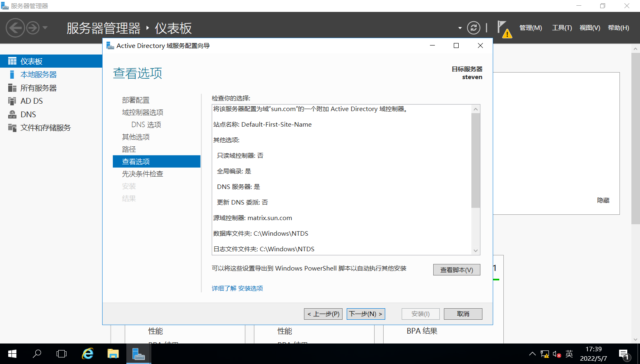This screenshot has height=364, width=640.
Task: Click the line 站点名称: Default-First-Site-Name
Action: point(263,125)
